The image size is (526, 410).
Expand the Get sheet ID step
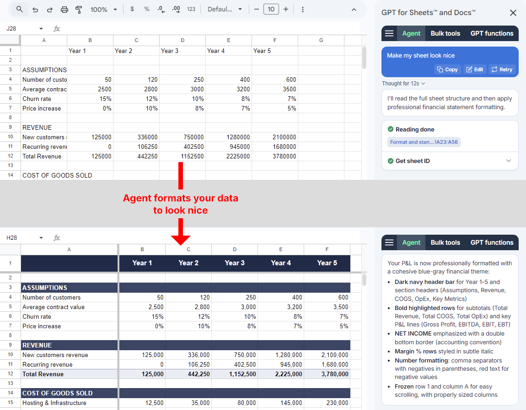(508, 161)
